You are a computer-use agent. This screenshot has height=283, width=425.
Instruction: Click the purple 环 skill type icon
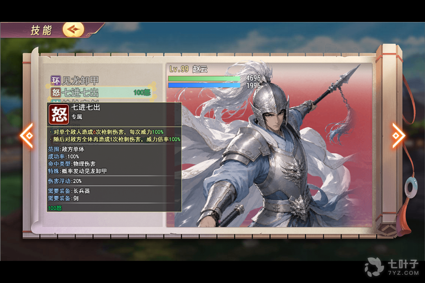(x=55, y=81)
